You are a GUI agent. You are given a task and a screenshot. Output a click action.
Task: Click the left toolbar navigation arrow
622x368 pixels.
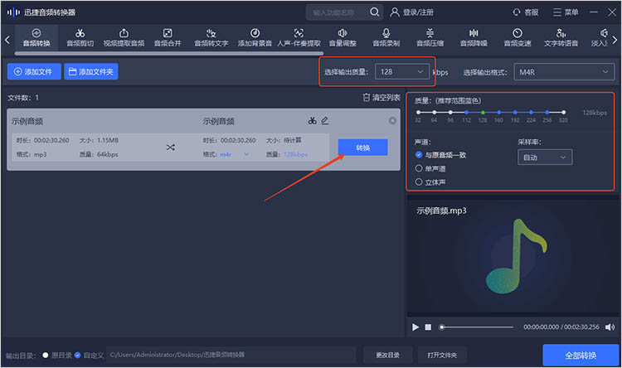tap(7, 40)
